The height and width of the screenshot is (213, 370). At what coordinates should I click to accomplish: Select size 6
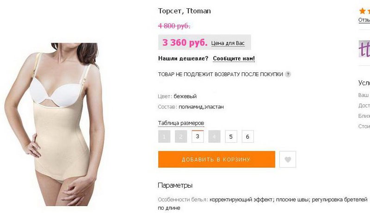click(248, 136)
